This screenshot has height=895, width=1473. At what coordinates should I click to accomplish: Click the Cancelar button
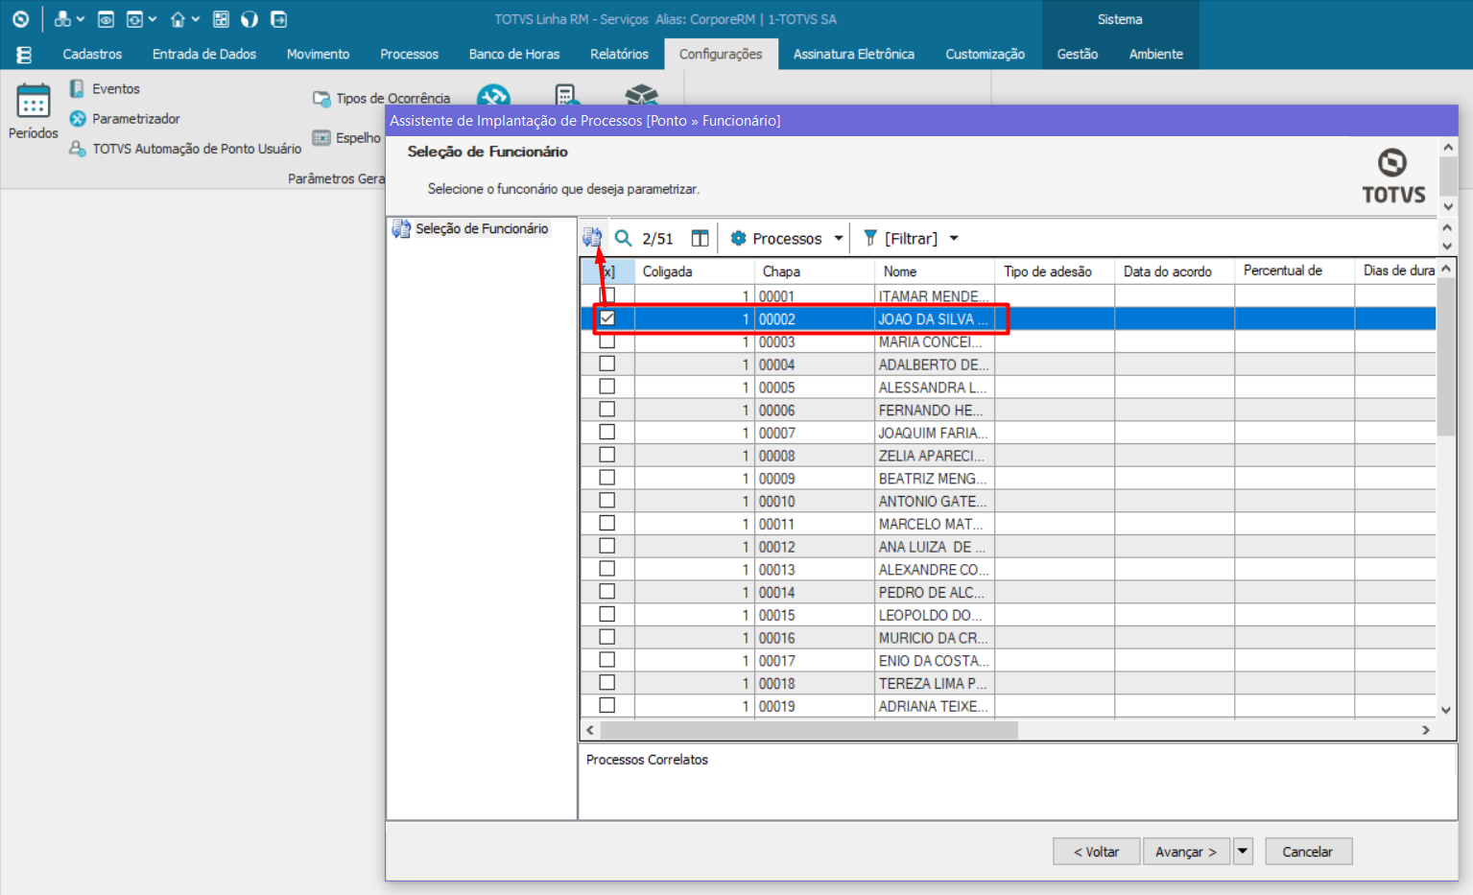(x=1307, y=851)
